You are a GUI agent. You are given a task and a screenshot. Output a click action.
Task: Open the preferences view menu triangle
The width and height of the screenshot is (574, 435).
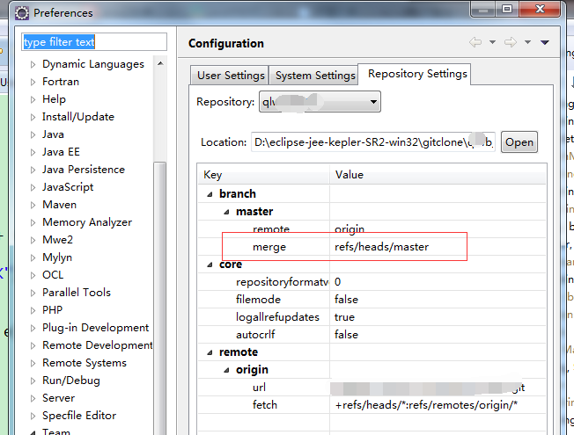tap(545, 42)
